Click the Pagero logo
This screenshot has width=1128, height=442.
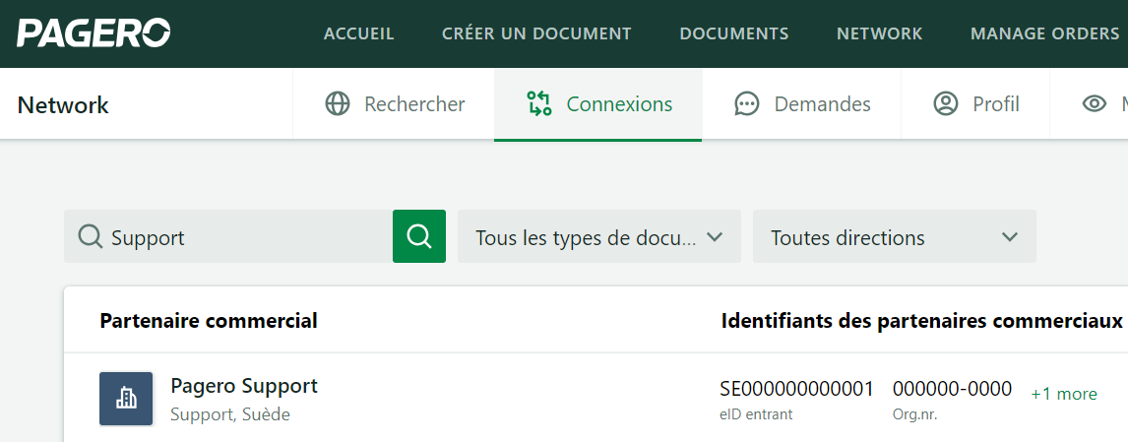[x=94, y=33]
